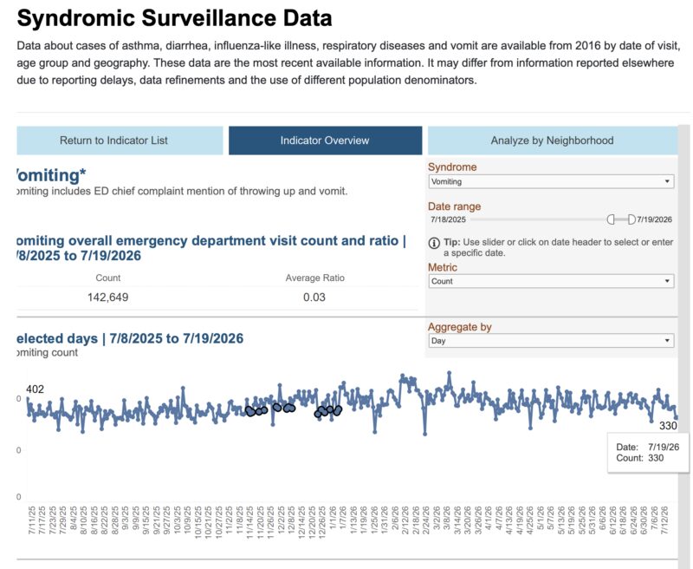Switch to Analyze by Neighborhood tab
The height and width of the screenshot is (569, 693).
tap(553, 141)
